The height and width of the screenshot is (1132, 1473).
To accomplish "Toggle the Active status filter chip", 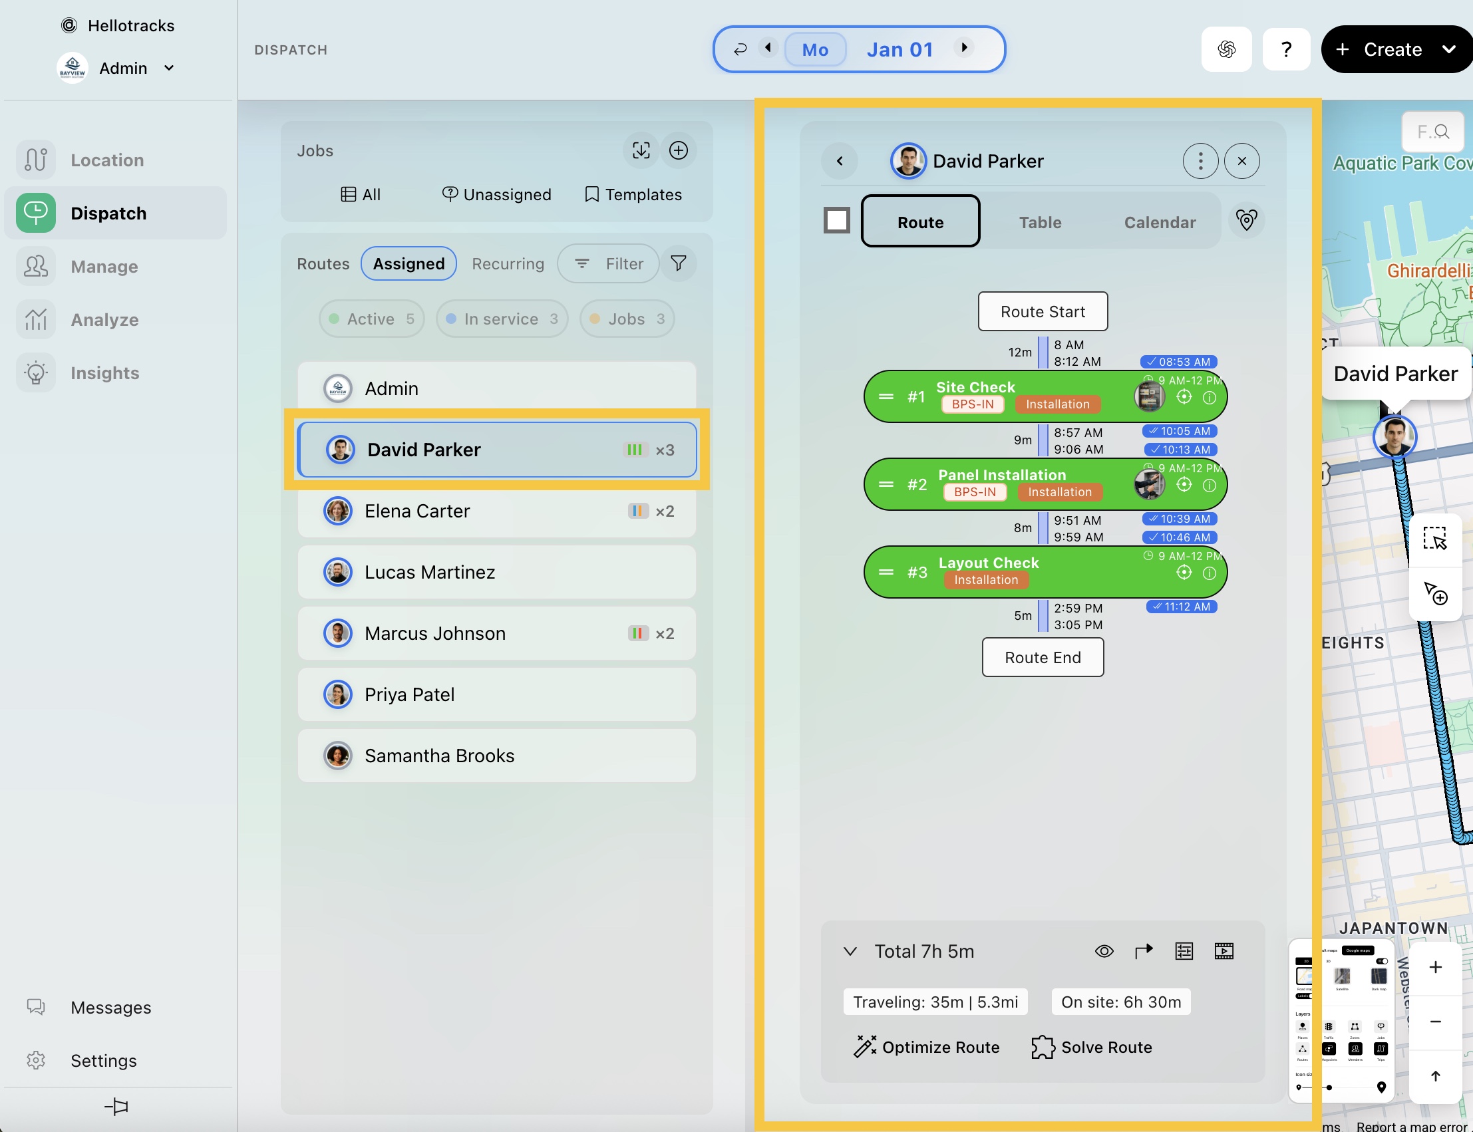I will tap(371, 319).
